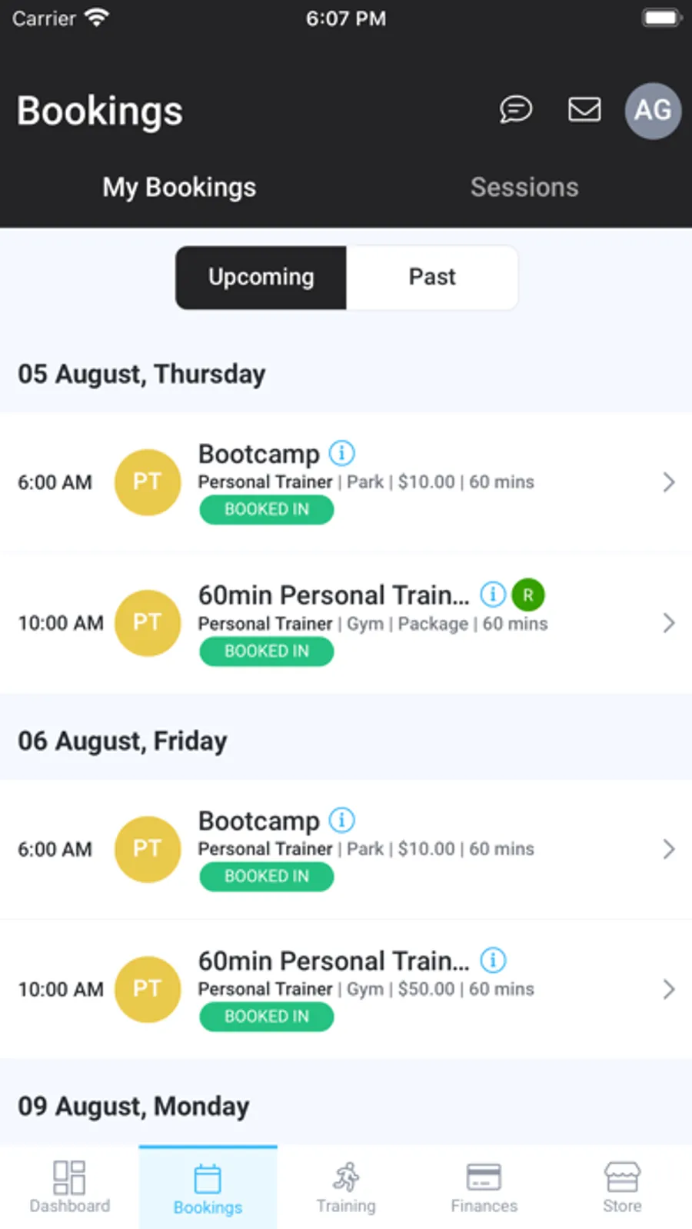Viewport: 692px width, 1229px height.
Task: Open the mail envelope icon
Action: (584, 109)
